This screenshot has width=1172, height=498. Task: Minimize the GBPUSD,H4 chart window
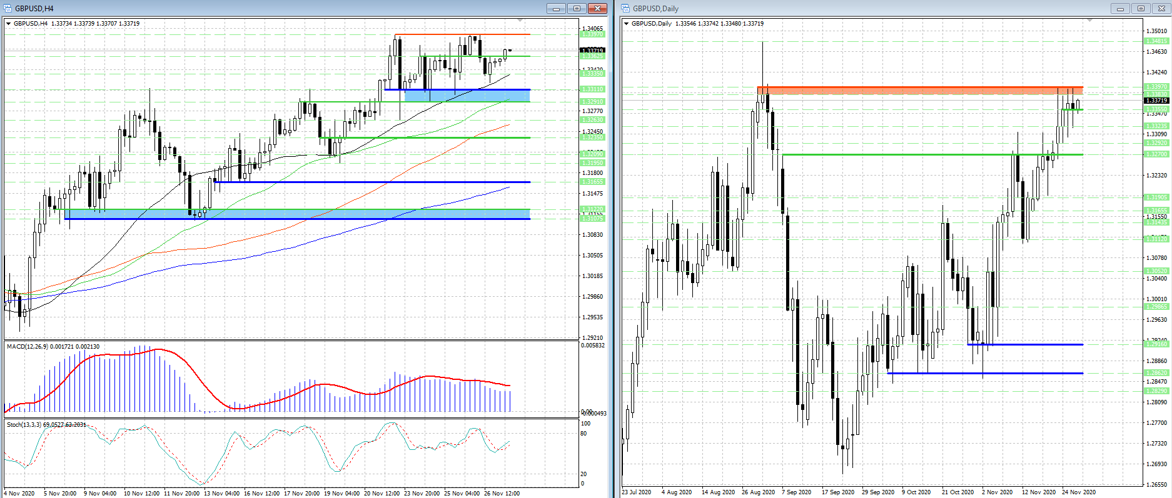[x=556, y=8]
